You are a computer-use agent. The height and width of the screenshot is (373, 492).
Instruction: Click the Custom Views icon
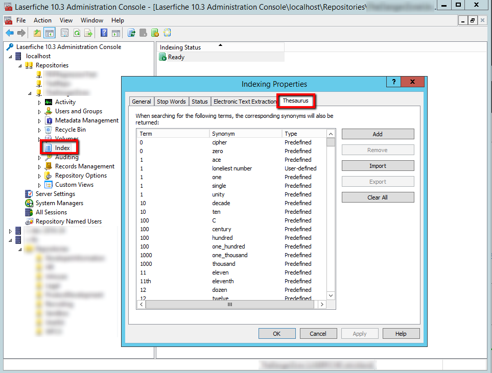[x=49, y=185]
